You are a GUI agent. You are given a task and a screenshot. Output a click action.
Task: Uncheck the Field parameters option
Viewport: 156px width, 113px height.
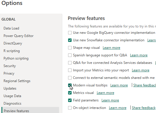click(x=70, y=100)
